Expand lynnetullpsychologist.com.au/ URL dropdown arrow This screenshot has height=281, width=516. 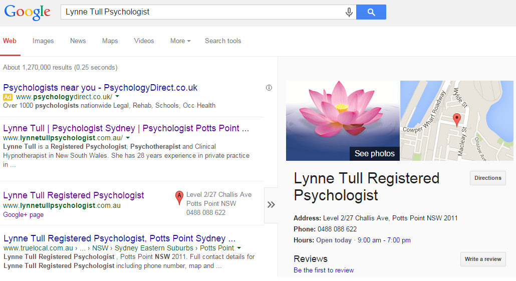[x=128, y=138]
